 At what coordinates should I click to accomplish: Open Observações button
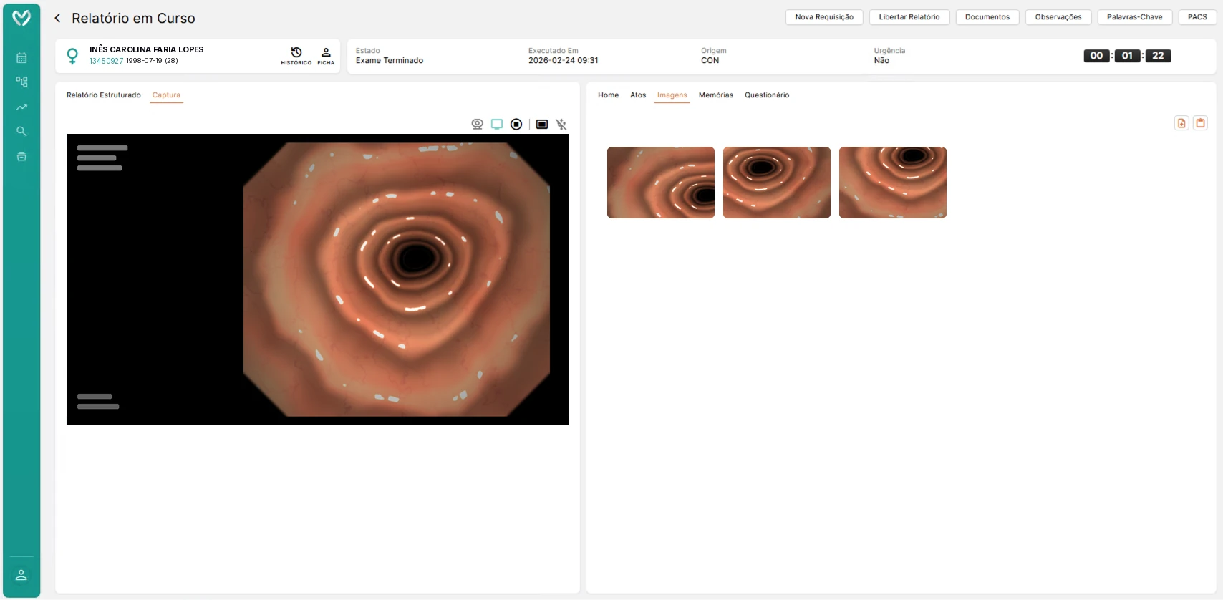pos(1058,17)
